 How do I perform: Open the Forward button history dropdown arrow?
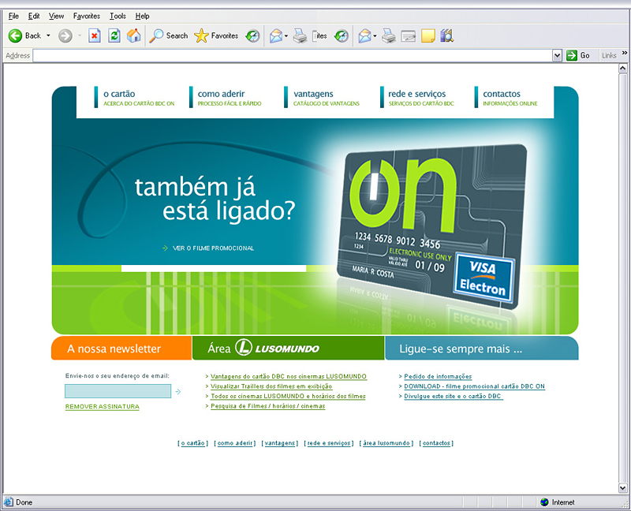80,35
